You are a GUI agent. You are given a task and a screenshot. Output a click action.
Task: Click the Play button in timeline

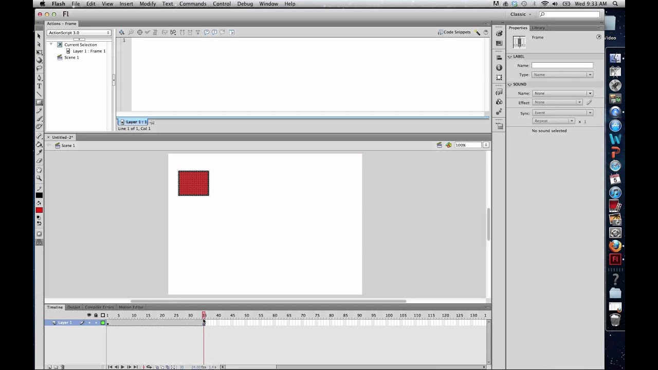[122, 367]
